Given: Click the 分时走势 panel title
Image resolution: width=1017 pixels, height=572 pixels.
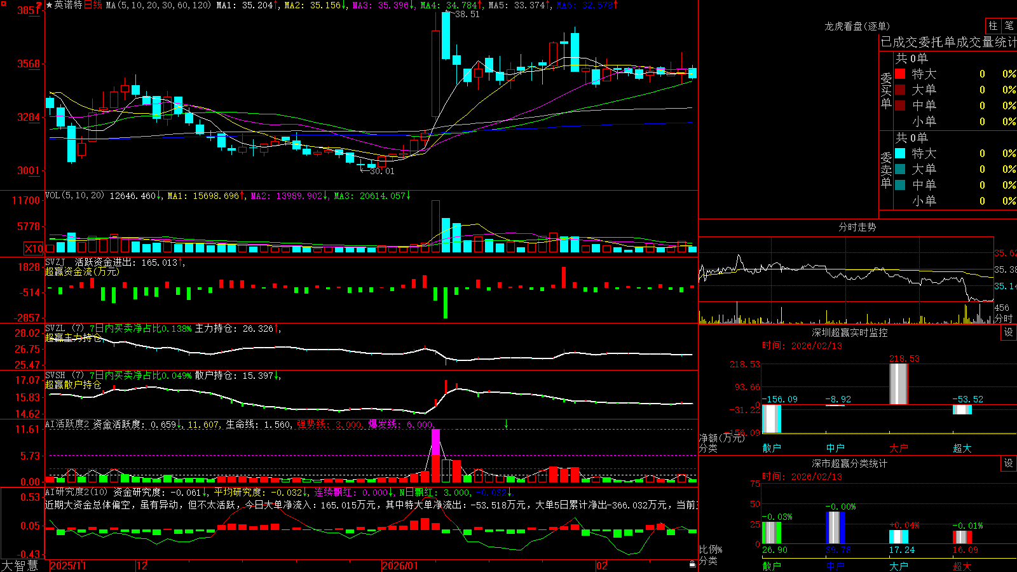Looking at the screenshot, I should click(857, 227).
